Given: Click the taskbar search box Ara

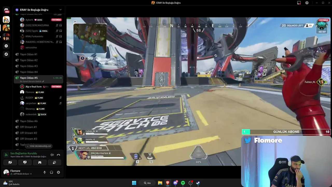Looking at the screenshot, I should (x=147, y=183).
